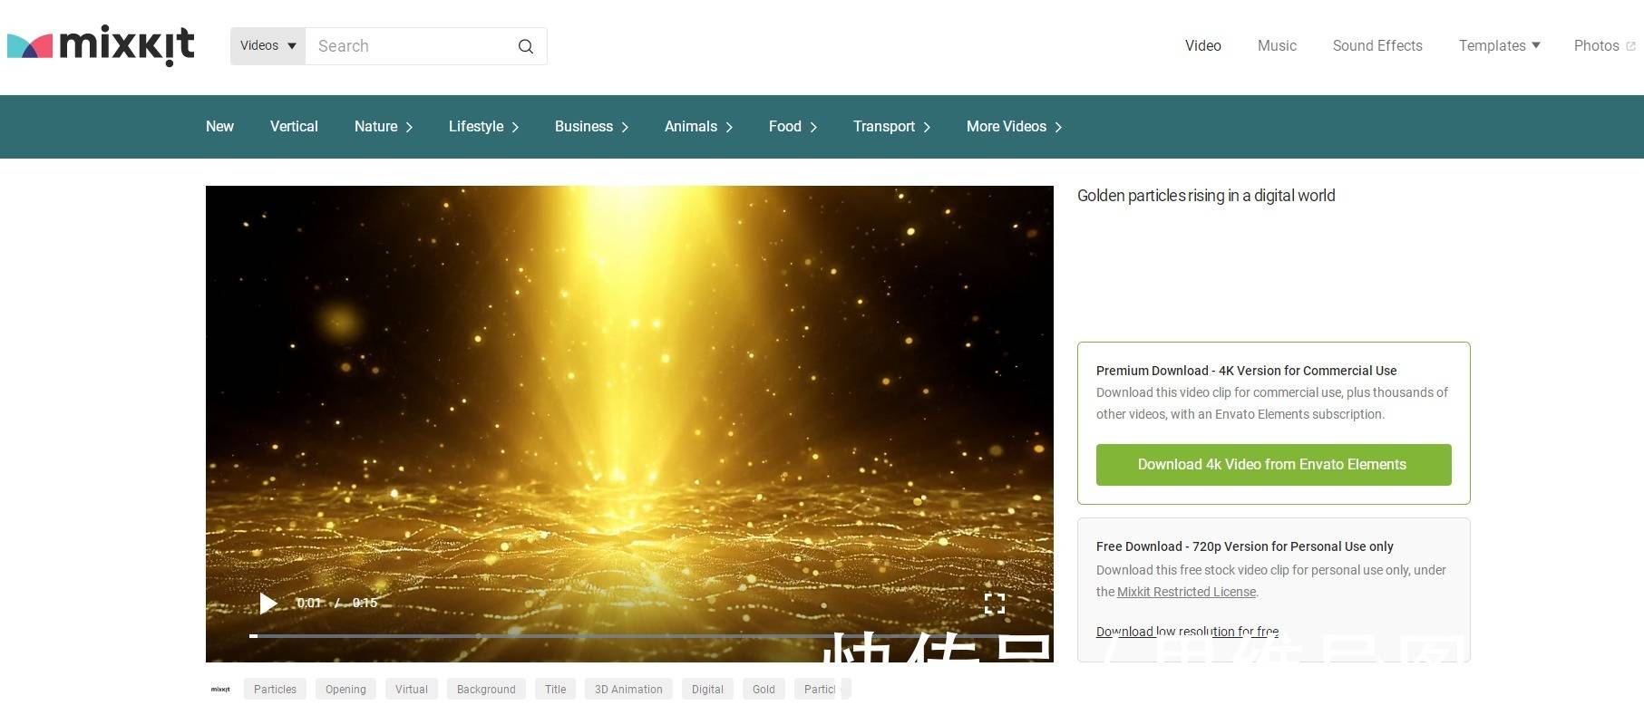This screenshot has height=715, width=1644.
Task: Open the Music section
Action: (1277, 45)
